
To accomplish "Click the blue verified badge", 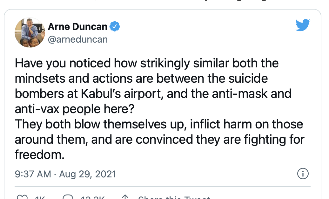I will (115, 26).
